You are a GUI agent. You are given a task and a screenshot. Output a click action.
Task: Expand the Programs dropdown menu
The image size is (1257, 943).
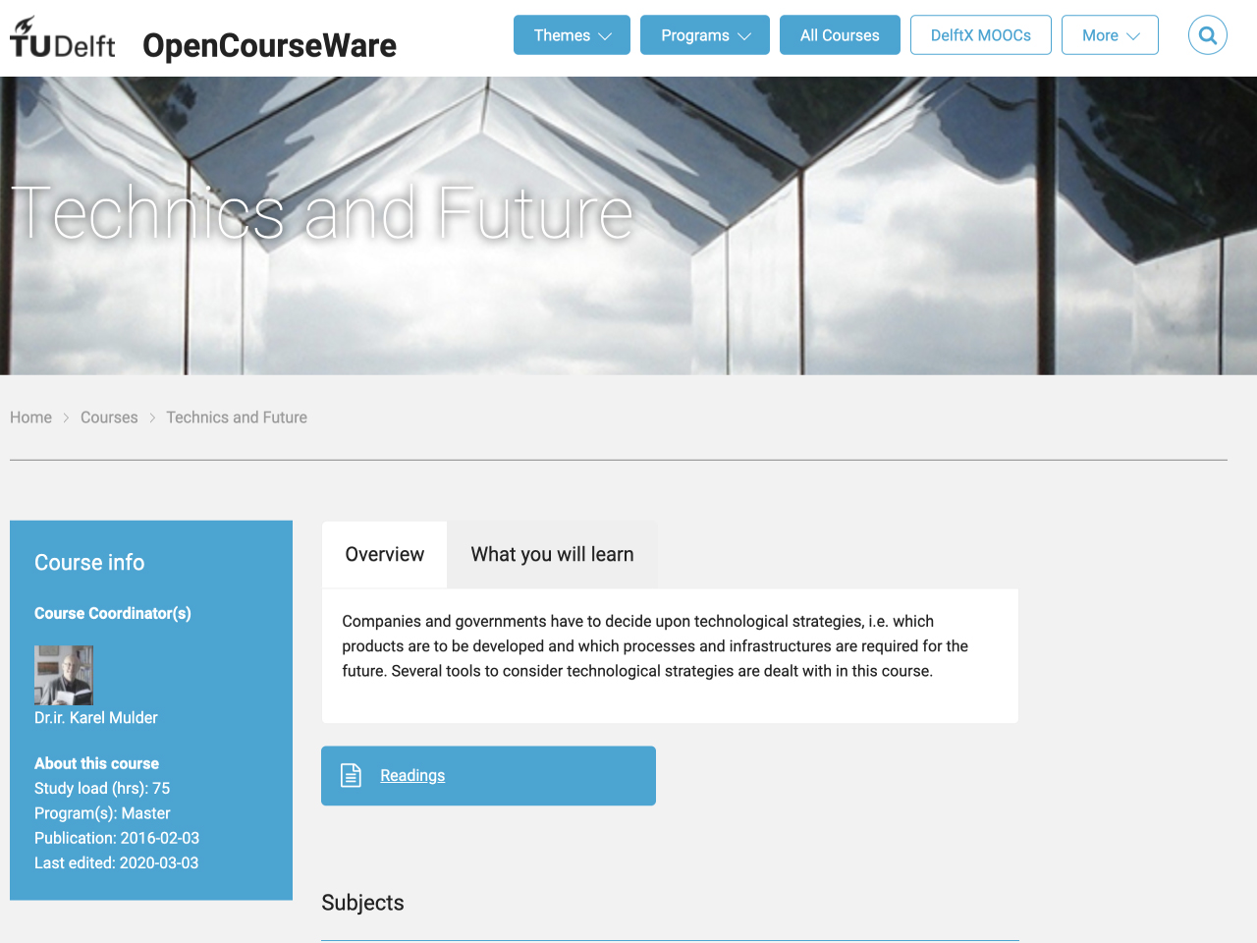705,35
